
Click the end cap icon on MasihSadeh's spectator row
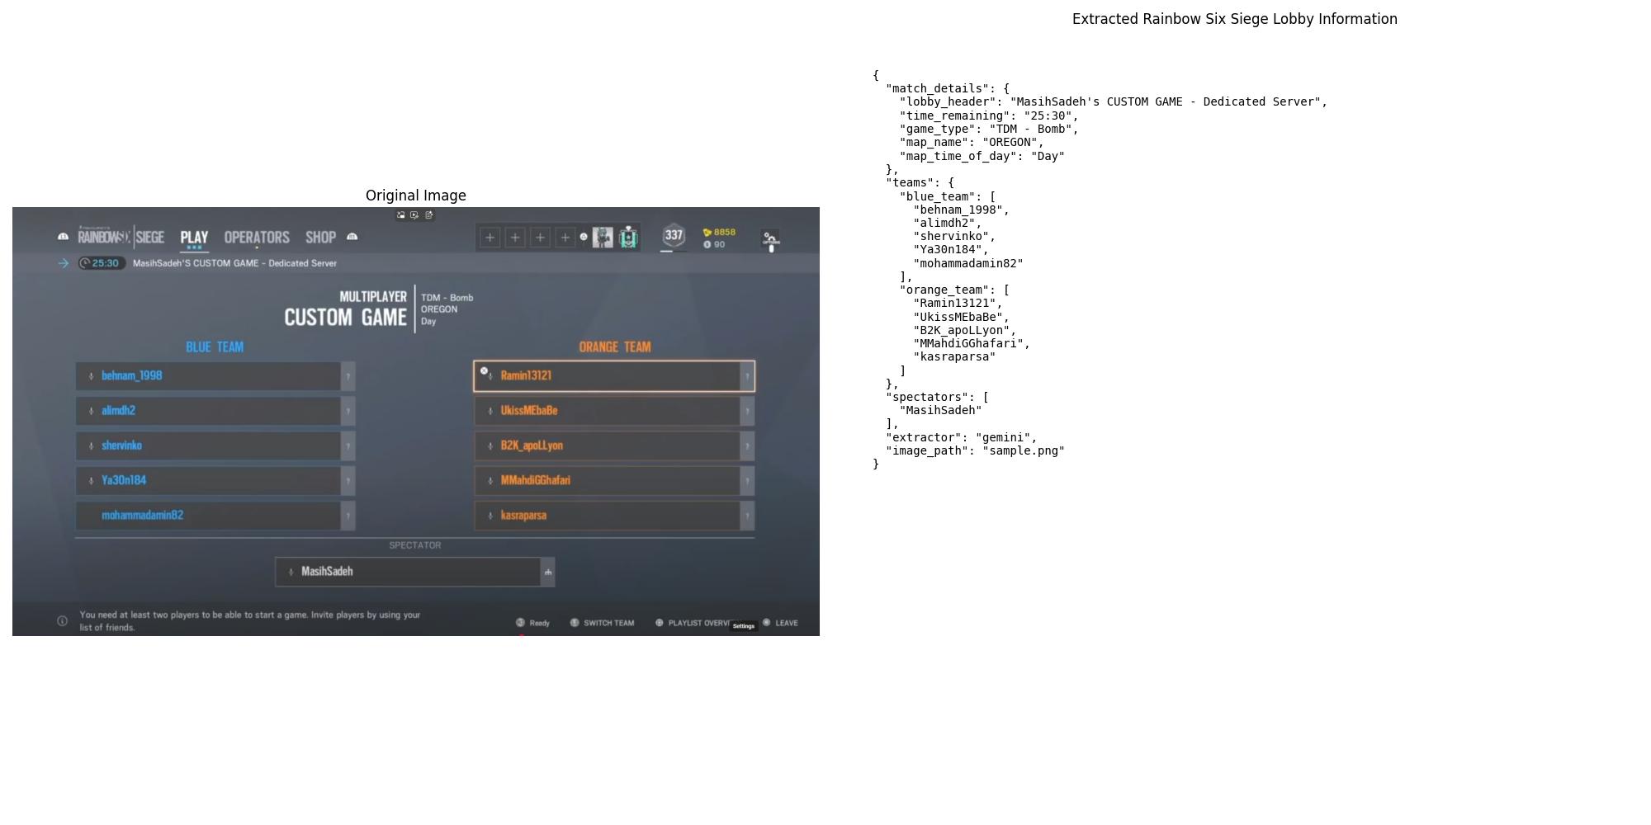548,572
